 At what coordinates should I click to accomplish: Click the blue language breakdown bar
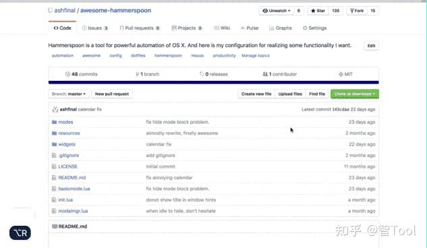(x=213, y=82)
